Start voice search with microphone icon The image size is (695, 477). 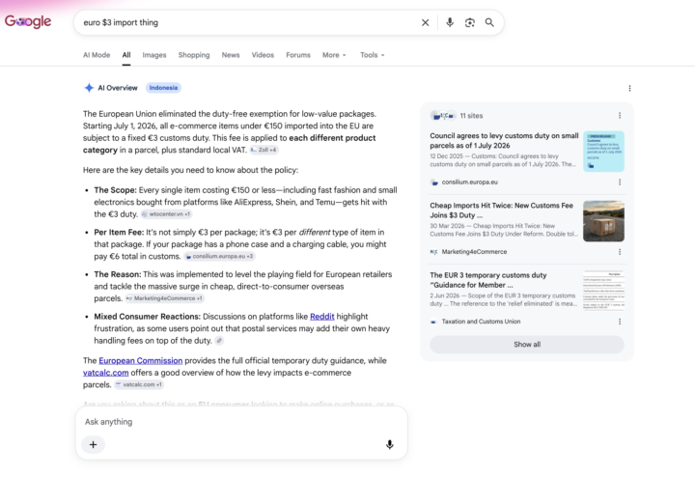tap(450, 22)
